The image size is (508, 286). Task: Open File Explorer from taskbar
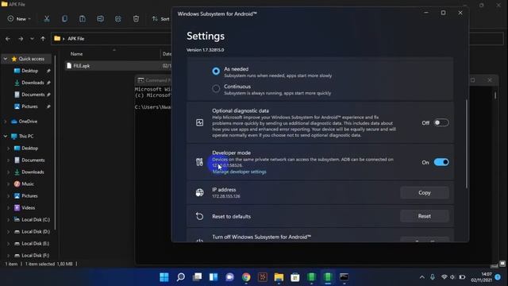tap(279, 277)
